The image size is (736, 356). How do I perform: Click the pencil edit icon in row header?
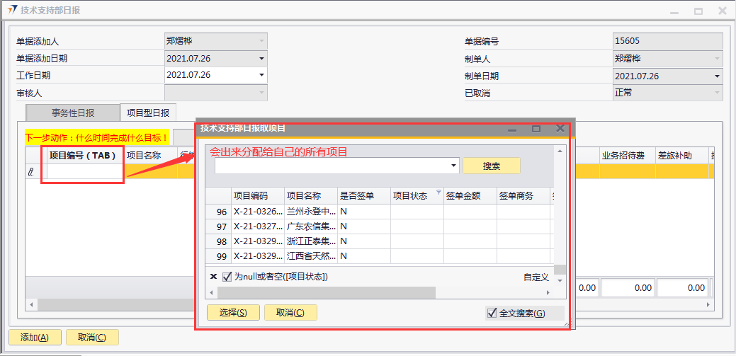[30, 171]
